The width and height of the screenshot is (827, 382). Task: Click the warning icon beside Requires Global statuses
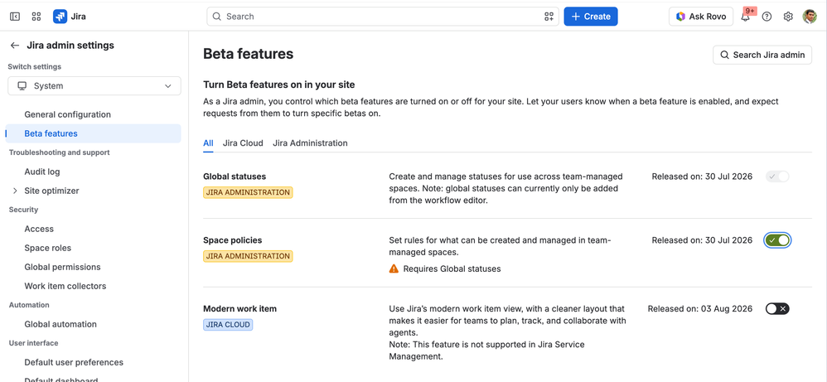point(394,268)
